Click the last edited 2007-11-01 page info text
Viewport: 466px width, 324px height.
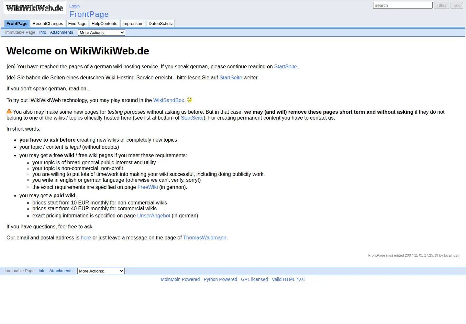pyautogui.click(x=414, y=255)
